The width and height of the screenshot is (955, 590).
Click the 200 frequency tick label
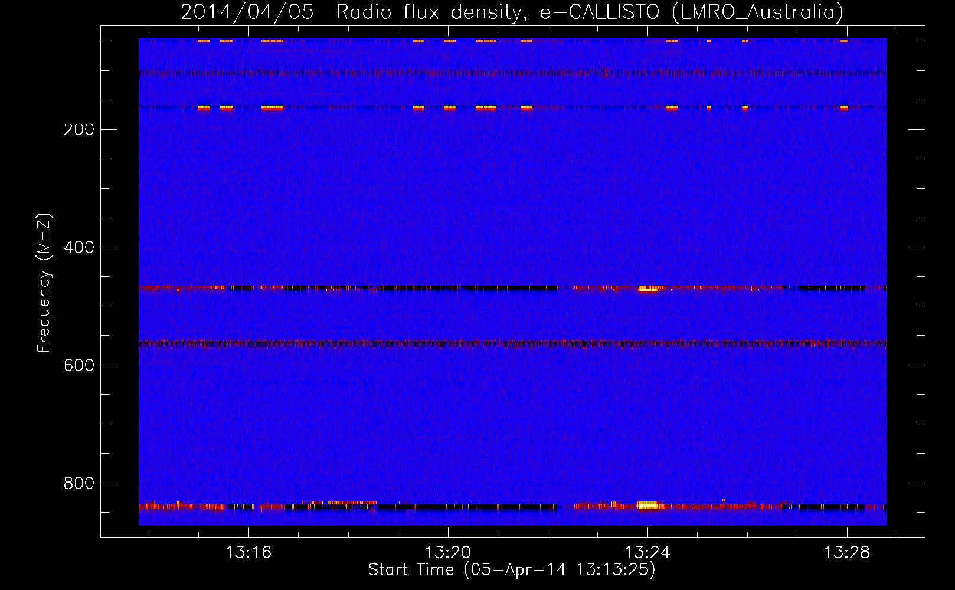(x=79, y=130)
